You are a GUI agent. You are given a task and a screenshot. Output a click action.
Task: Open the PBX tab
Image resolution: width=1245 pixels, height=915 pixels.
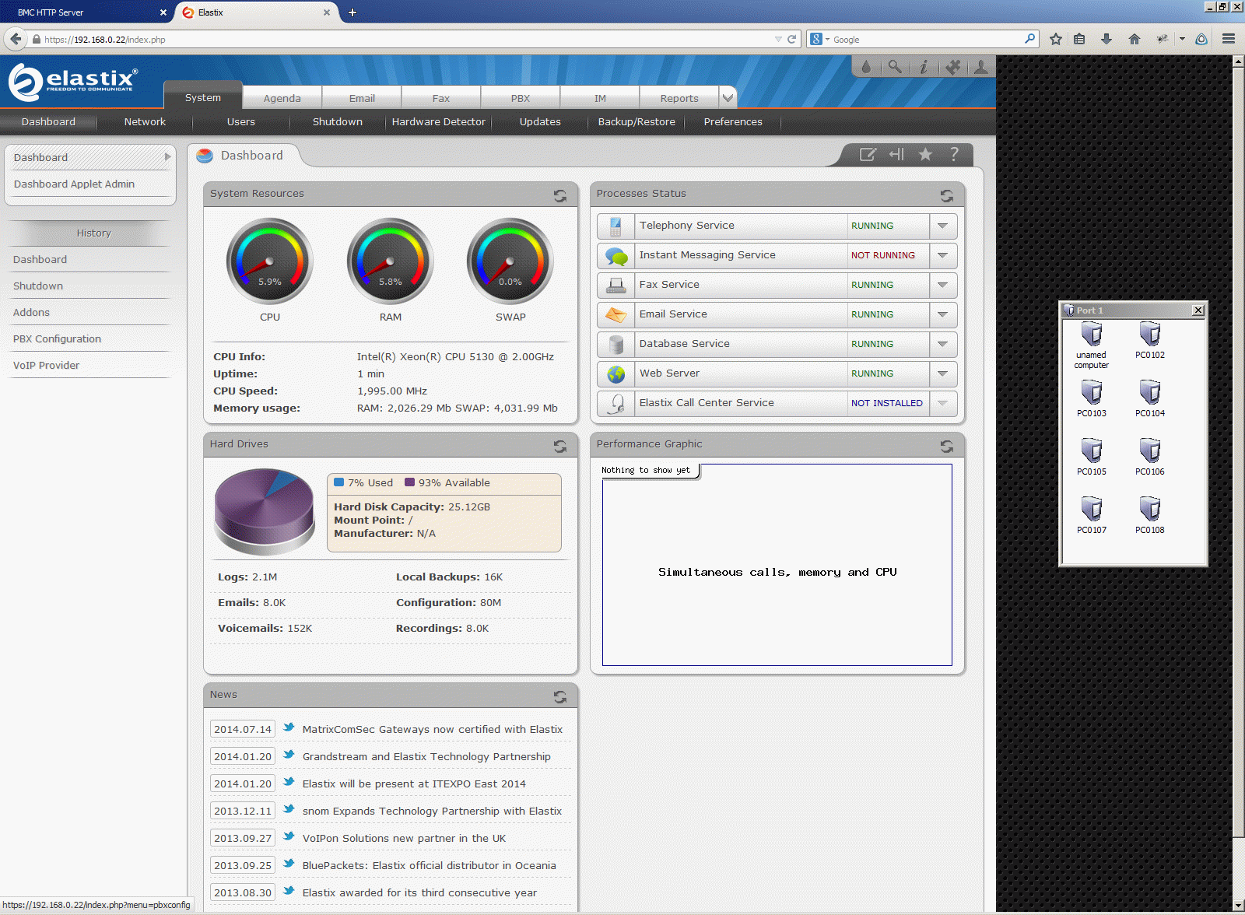tap(521, 98)
